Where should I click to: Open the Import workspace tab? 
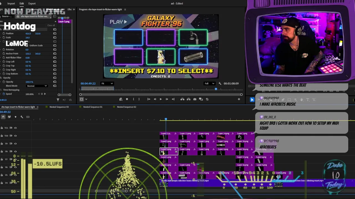[11, 4]
